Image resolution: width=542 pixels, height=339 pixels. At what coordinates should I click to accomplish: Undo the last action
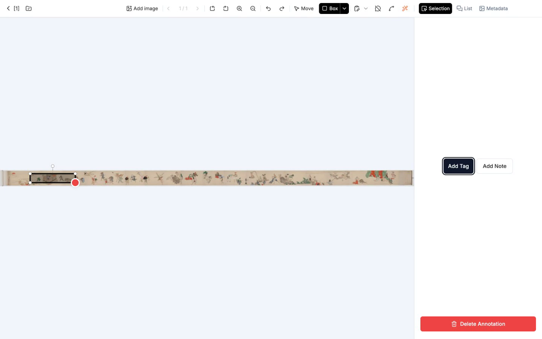point(268,8)
